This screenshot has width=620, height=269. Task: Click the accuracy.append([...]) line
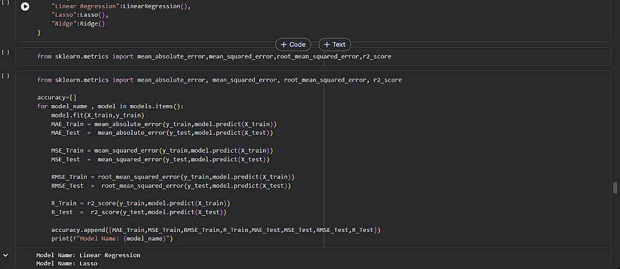[216, 230]
